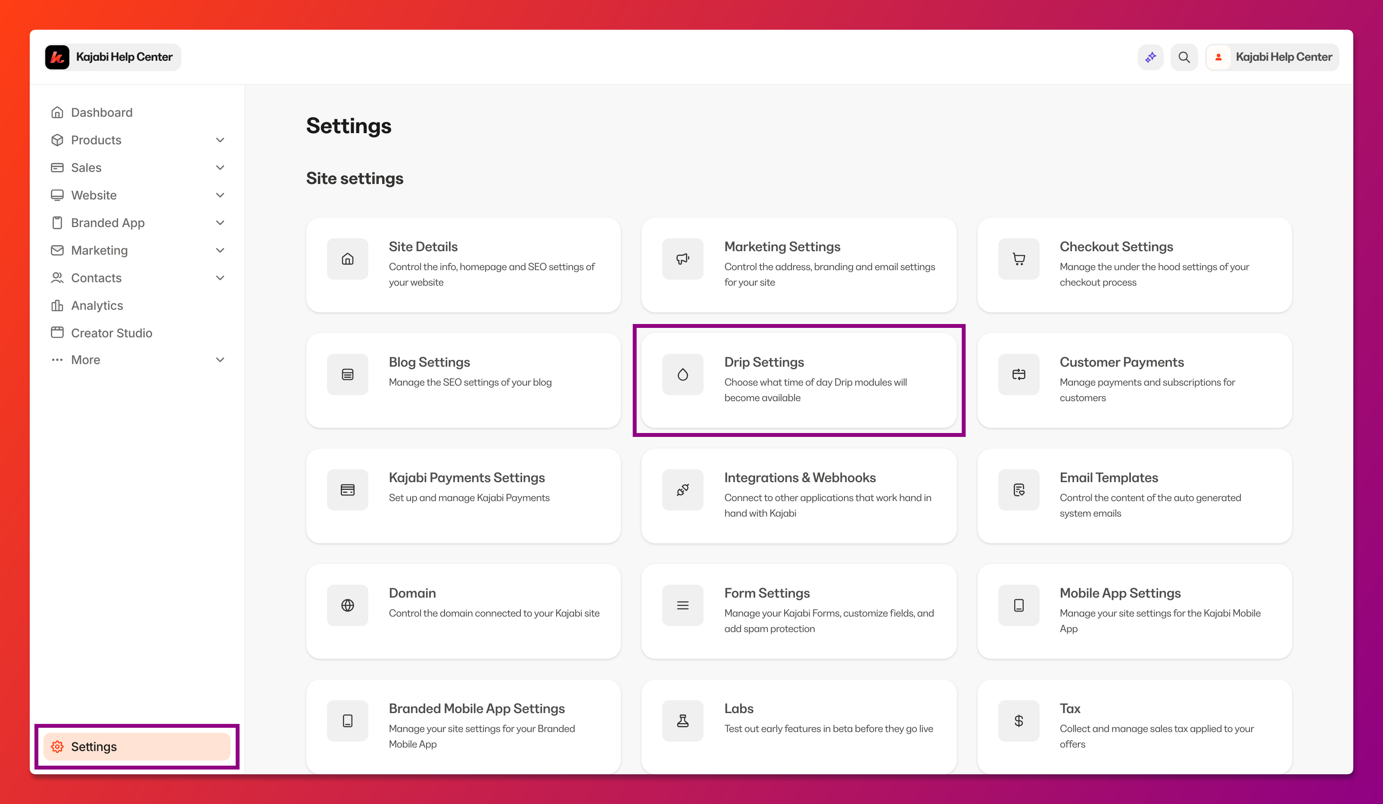Click the Dashboard home icon in sidebar
The height and width of the screenshot is (804, 1383).
[57, 112]
